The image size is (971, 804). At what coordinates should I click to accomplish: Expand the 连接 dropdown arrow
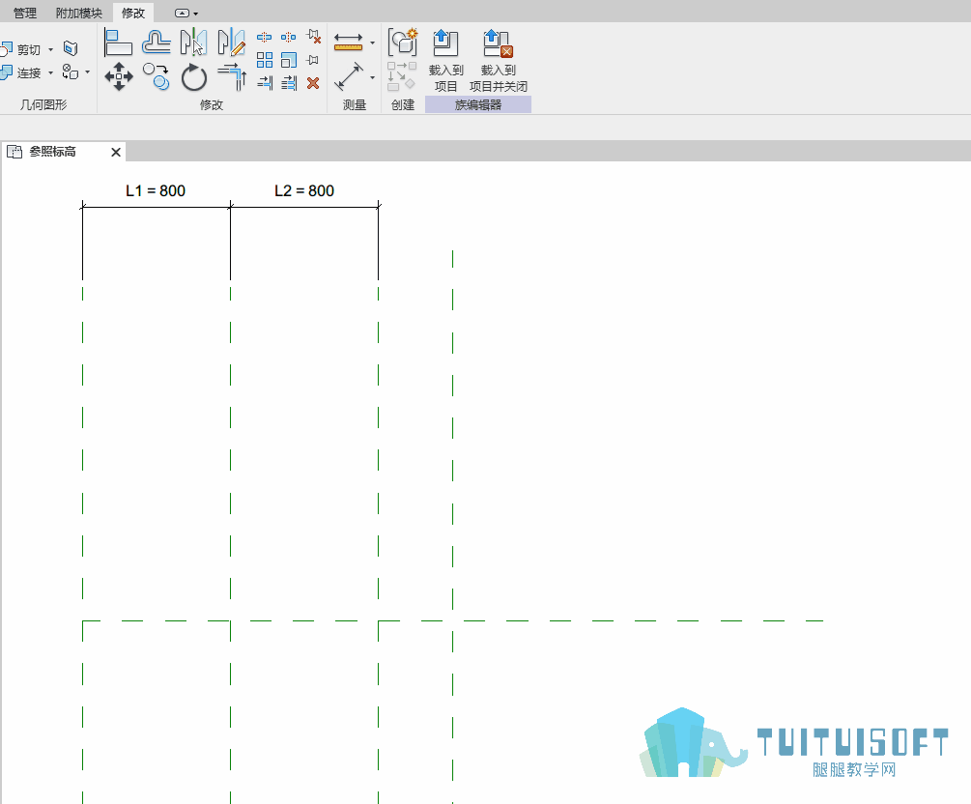(51, 73)
